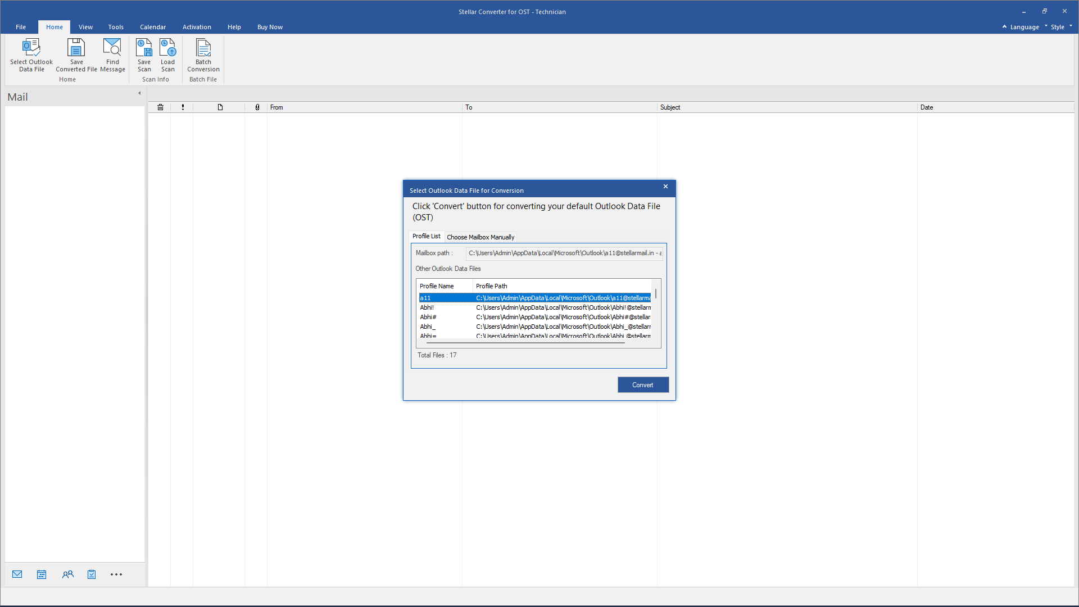The height and width of the screenshot is (607, 1079).
Task: Click the Profile List tab
Action: pos(426,235)
